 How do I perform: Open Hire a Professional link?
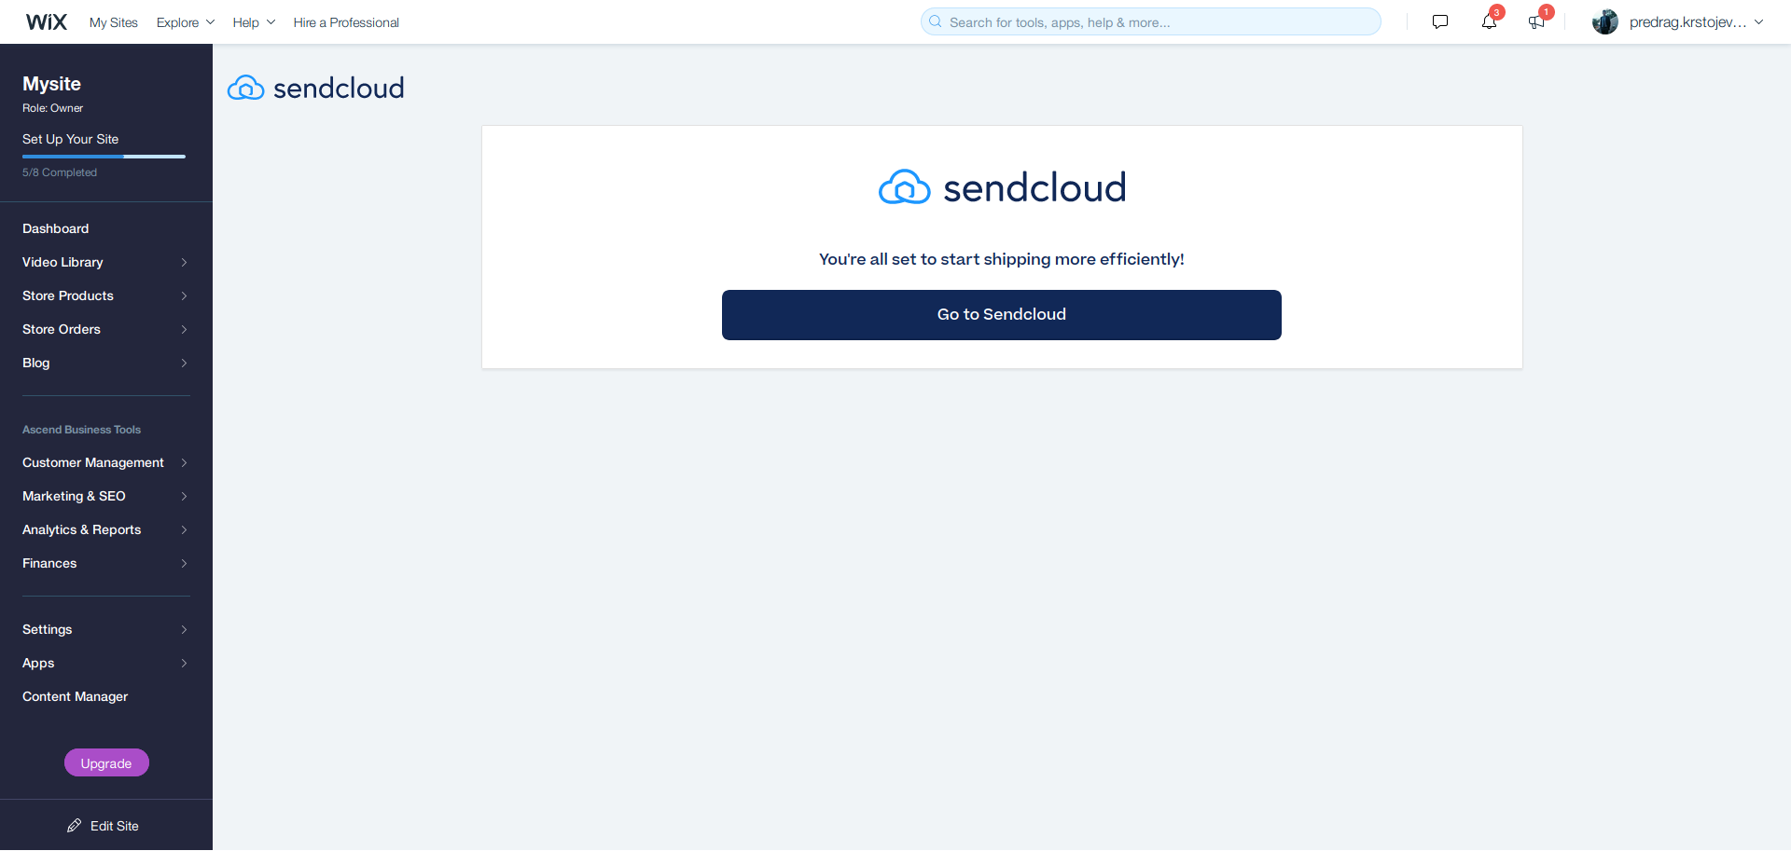[x=346, y=22]
